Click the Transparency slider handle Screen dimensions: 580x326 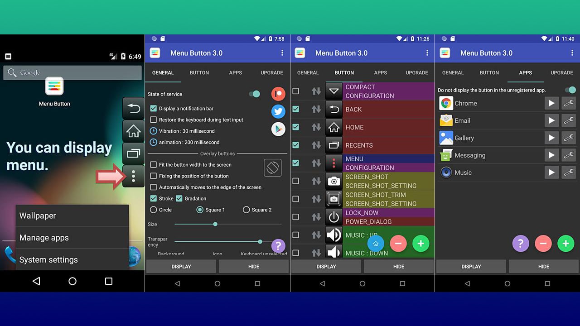[x=260, y=241]
